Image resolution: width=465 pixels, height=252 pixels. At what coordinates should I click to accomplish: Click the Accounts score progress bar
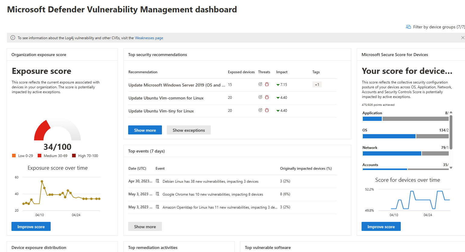tap(406, 169)
